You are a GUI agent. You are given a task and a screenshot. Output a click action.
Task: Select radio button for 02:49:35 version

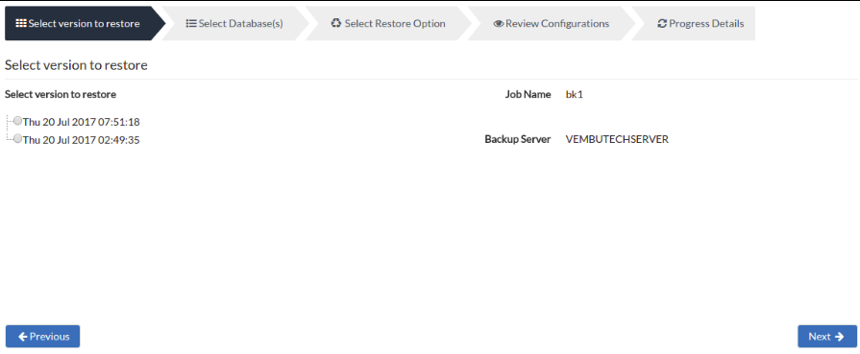(x=17, y=139)
